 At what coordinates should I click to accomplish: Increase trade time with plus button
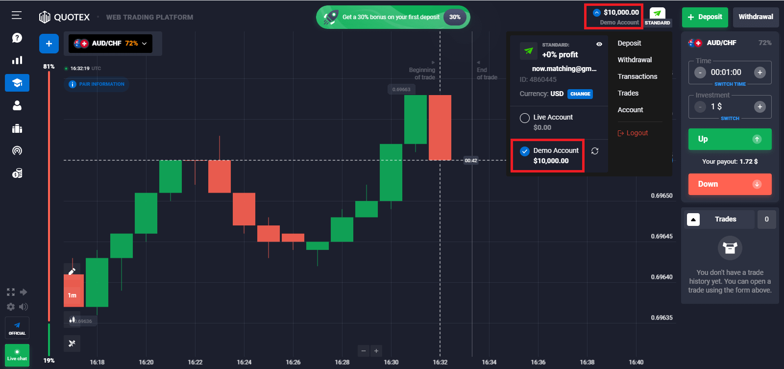tap(760, 73)
